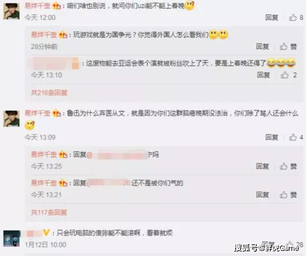The image size is (306, 256).
Task: Open the bottom commenter's dark avatar
Action: pos(12,238)
